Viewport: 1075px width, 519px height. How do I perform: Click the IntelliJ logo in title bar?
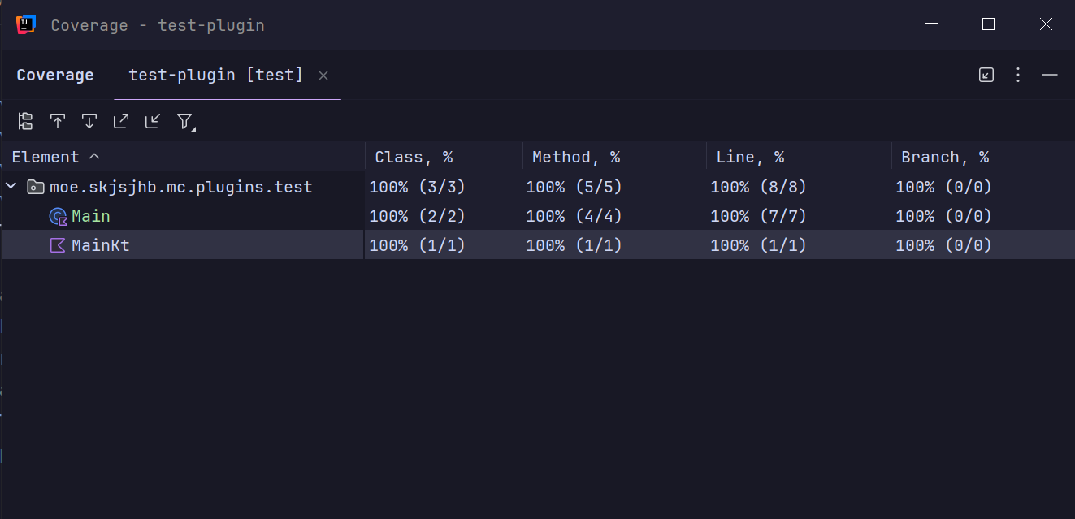(x=25, y=24)
